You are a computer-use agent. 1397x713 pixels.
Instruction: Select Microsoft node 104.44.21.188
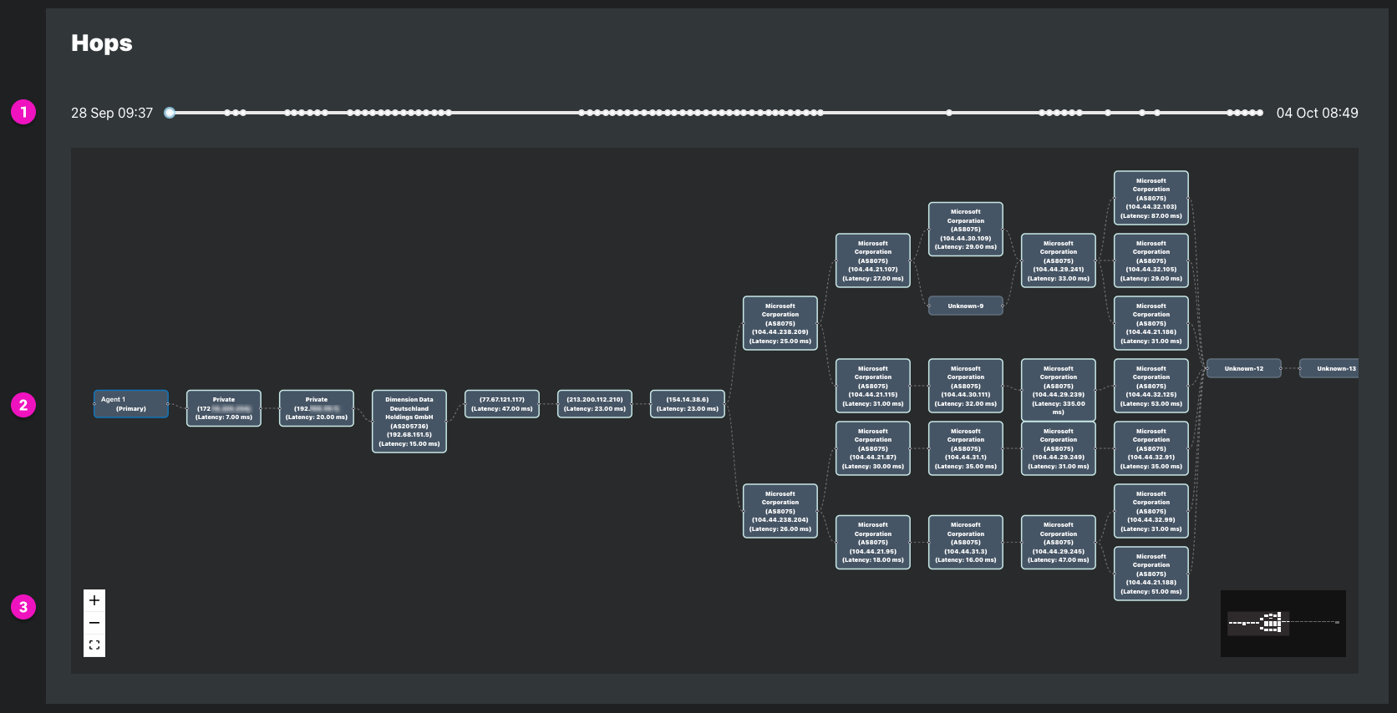pyautogui.click(x=1151, y=574)
